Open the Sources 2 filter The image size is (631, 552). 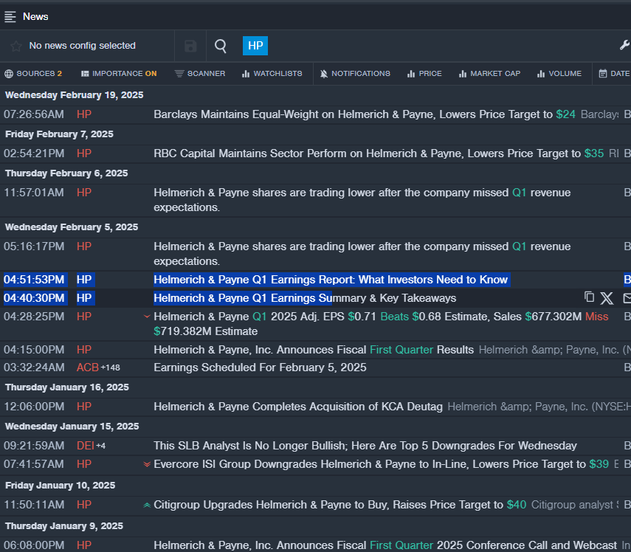tap(33, 74)
